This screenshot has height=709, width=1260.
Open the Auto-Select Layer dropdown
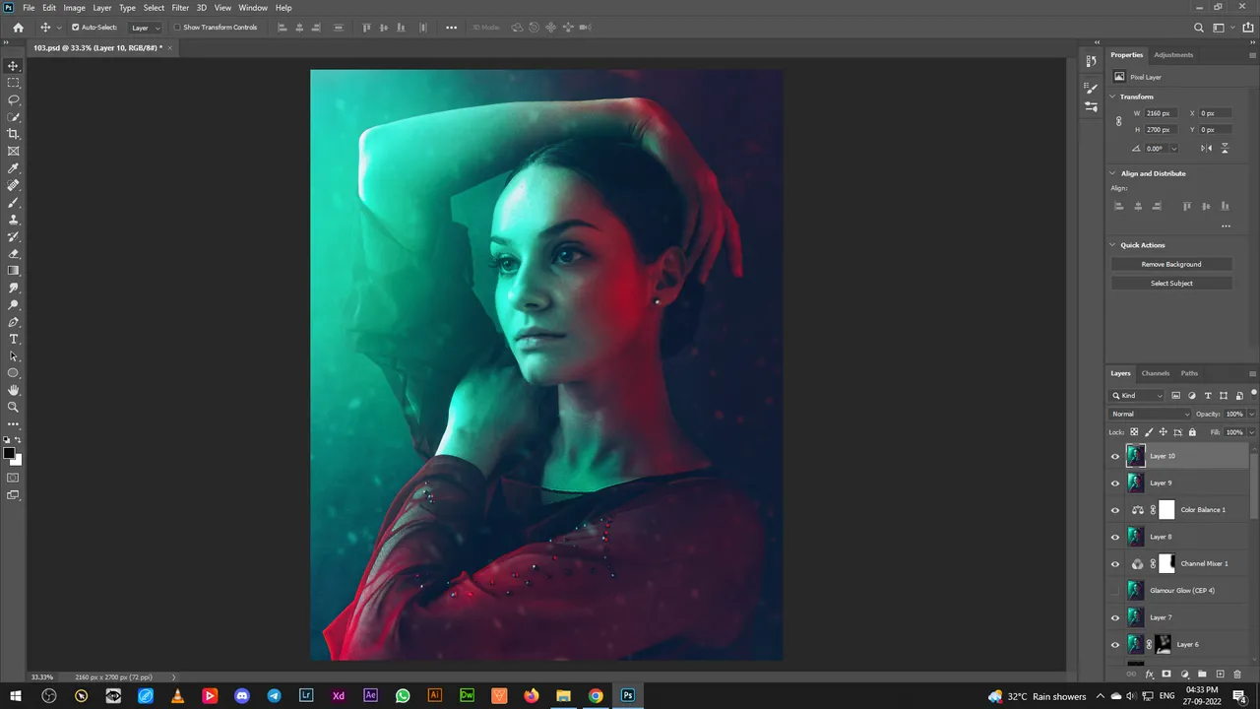click(x=146, y=28)
